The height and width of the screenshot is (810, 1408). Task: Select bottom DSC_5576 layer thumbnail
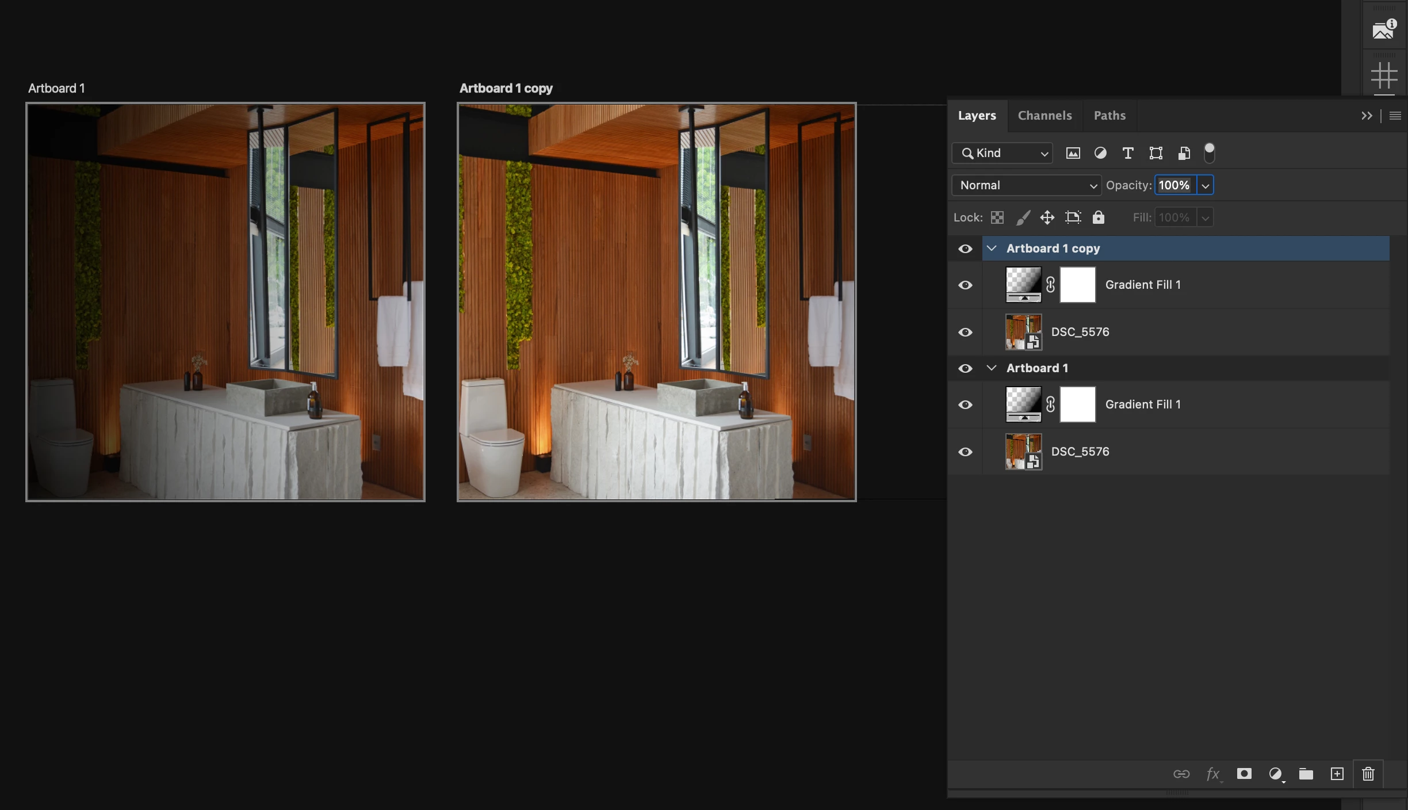[1023, 452]
